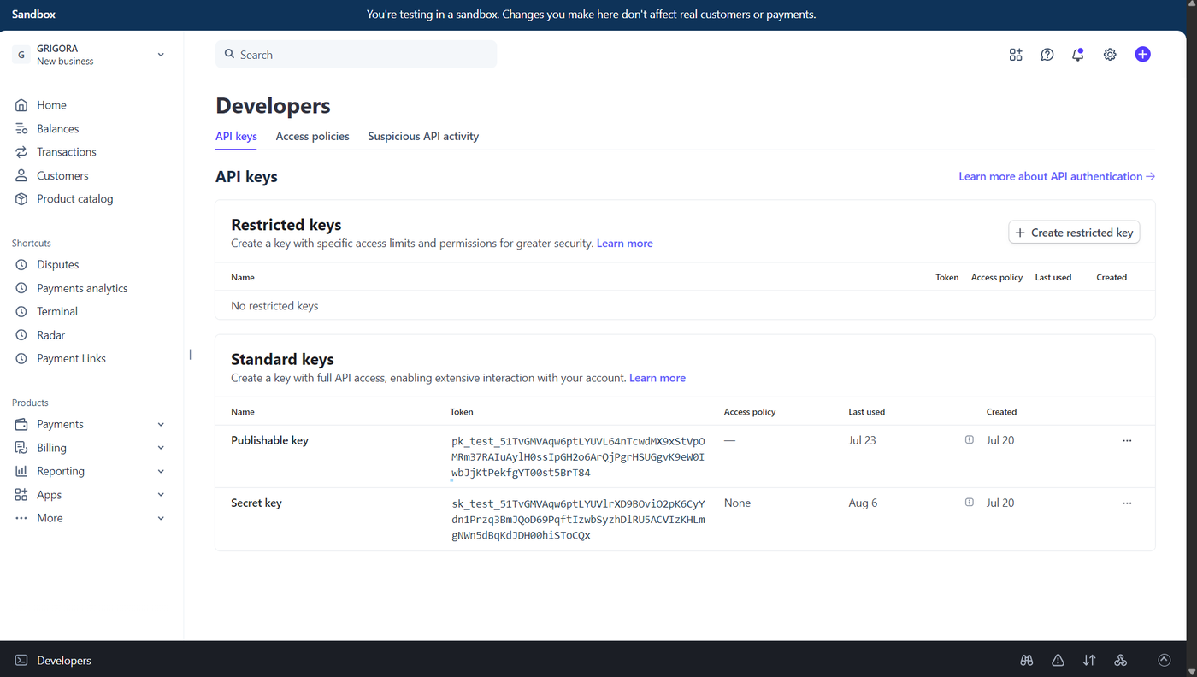Expand the Billing menu in sidebar
Image resolution: width=1197 pixels, height=677 pixels.
point(89,448)
